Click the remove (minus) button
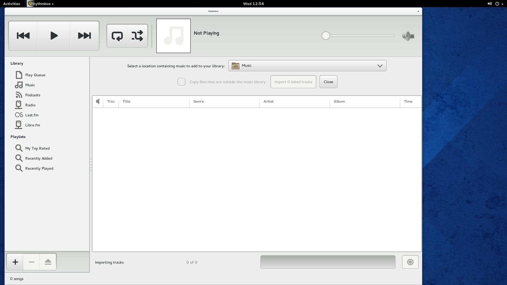The width and height of the screenshot is (507, 285). [31, 262]
